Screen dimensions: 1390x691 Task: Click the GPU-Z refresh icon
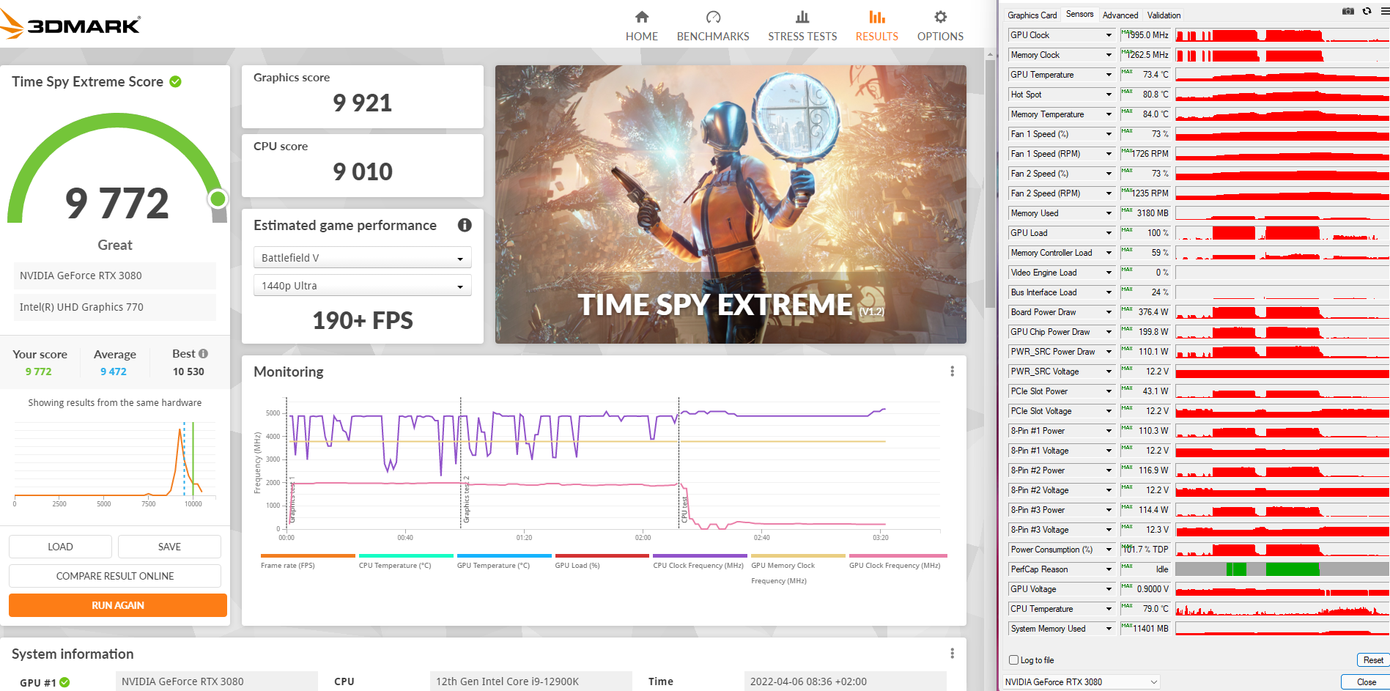(1367, 11)
